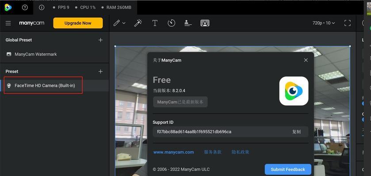
Task: Close the About ManyCam dialog
Action: 306,60
